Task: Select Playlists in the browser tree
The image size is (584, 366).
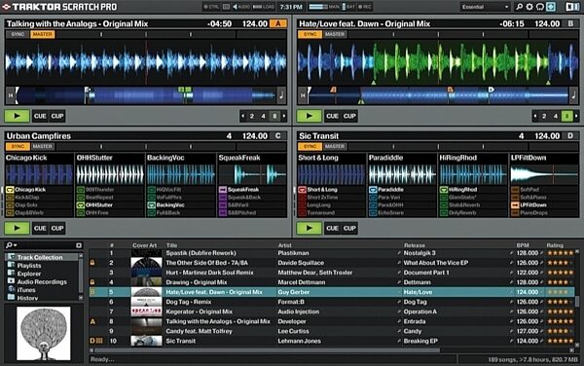Action: click(x=29, y=266)
